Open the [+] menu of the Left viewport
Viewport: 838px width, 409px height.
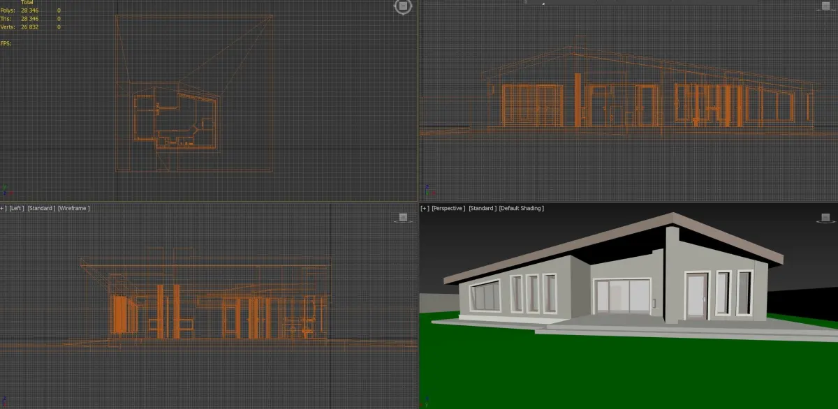(3, 208)
